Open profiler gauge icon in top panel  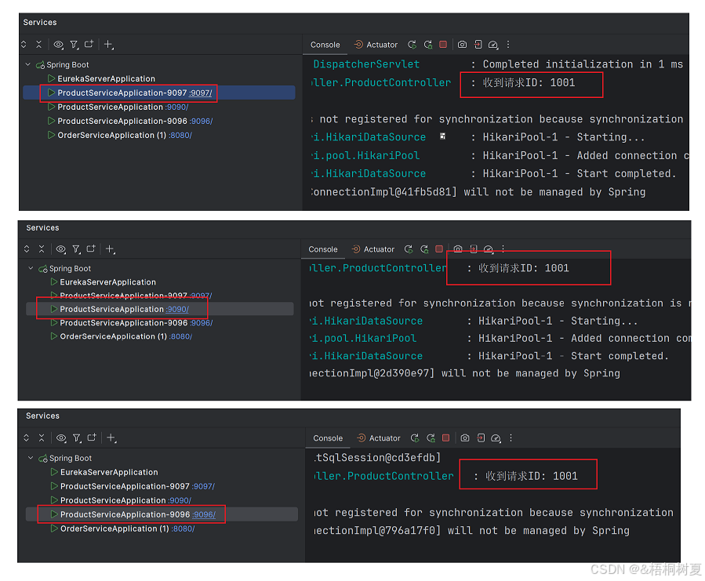(493, 45)
